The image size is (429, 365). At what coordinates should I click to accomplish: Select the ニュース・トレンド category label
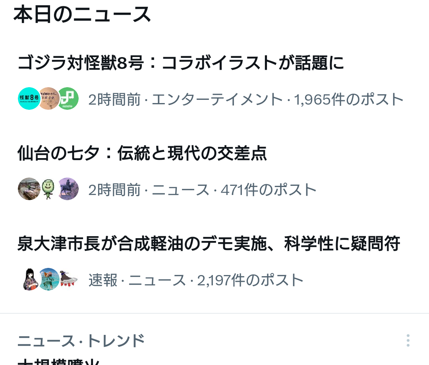pos(81,341)
